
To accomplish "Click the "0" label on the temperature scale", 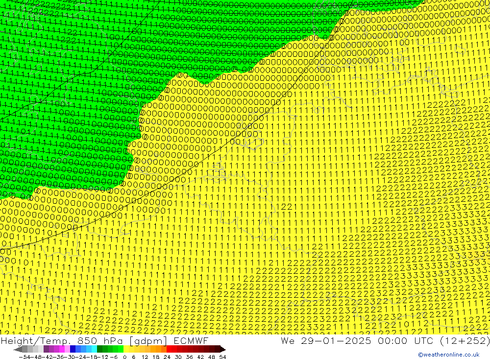I will point(124,357).
